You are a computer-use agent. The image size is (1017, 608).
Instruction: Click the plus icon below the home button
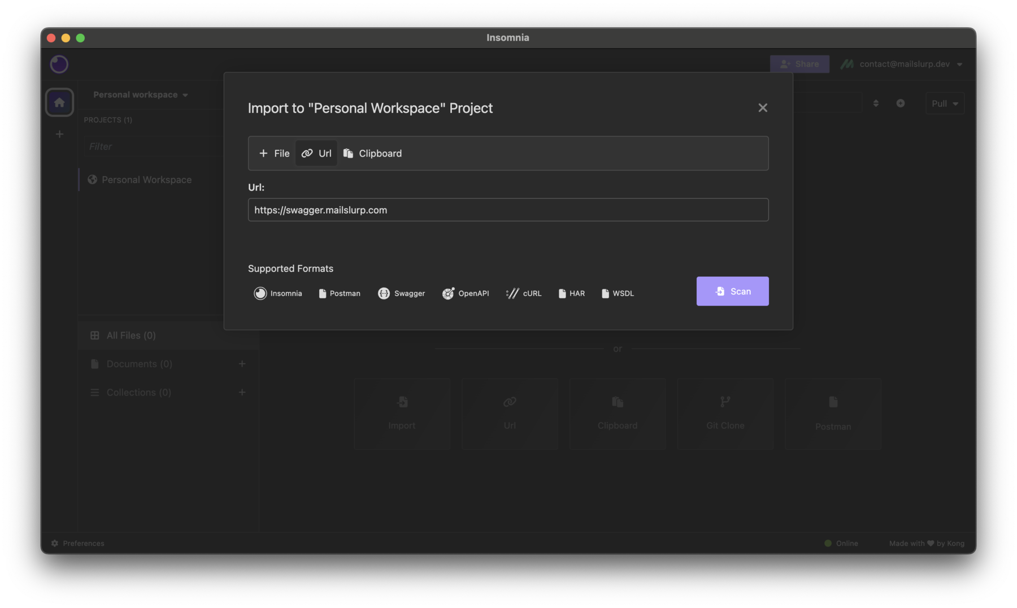(x=59, y=134)
